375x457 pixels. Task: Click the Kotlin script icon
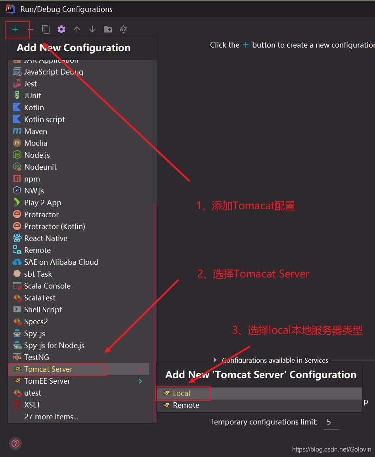tap(17, 119)
